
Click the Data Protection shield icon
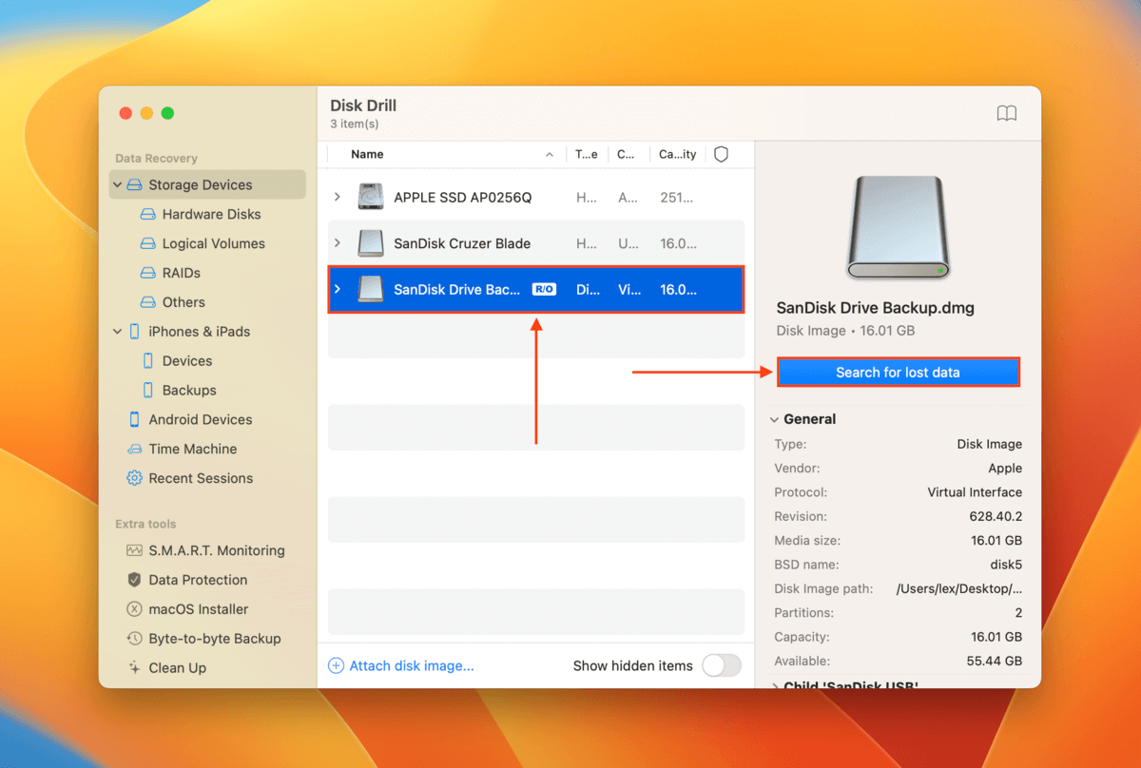coord(134,581)
